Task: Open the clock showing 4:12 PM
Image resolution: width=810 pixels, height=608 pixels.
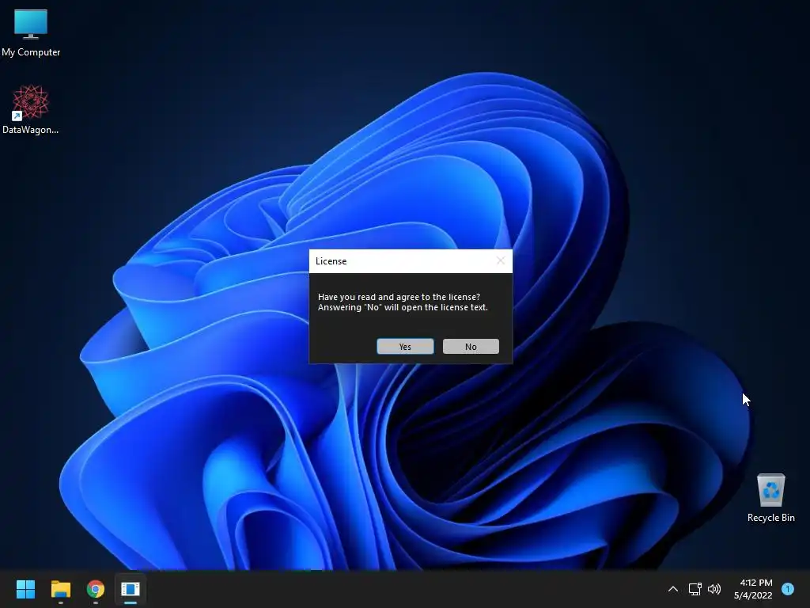Action: tap(753, 589)
